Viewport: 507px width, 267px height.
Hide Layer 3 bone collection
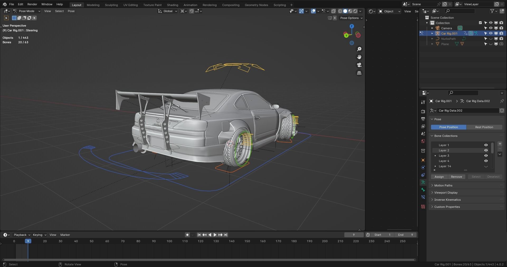point(486,156)
